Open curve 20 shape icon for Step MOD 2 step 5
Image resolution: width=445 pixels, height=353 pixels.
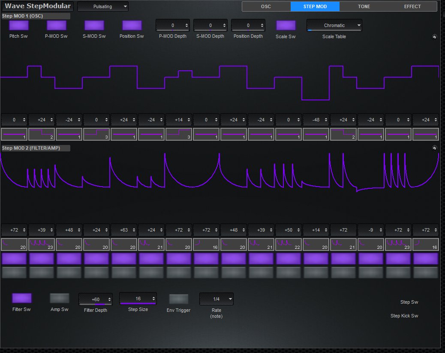tap(124, 244)
